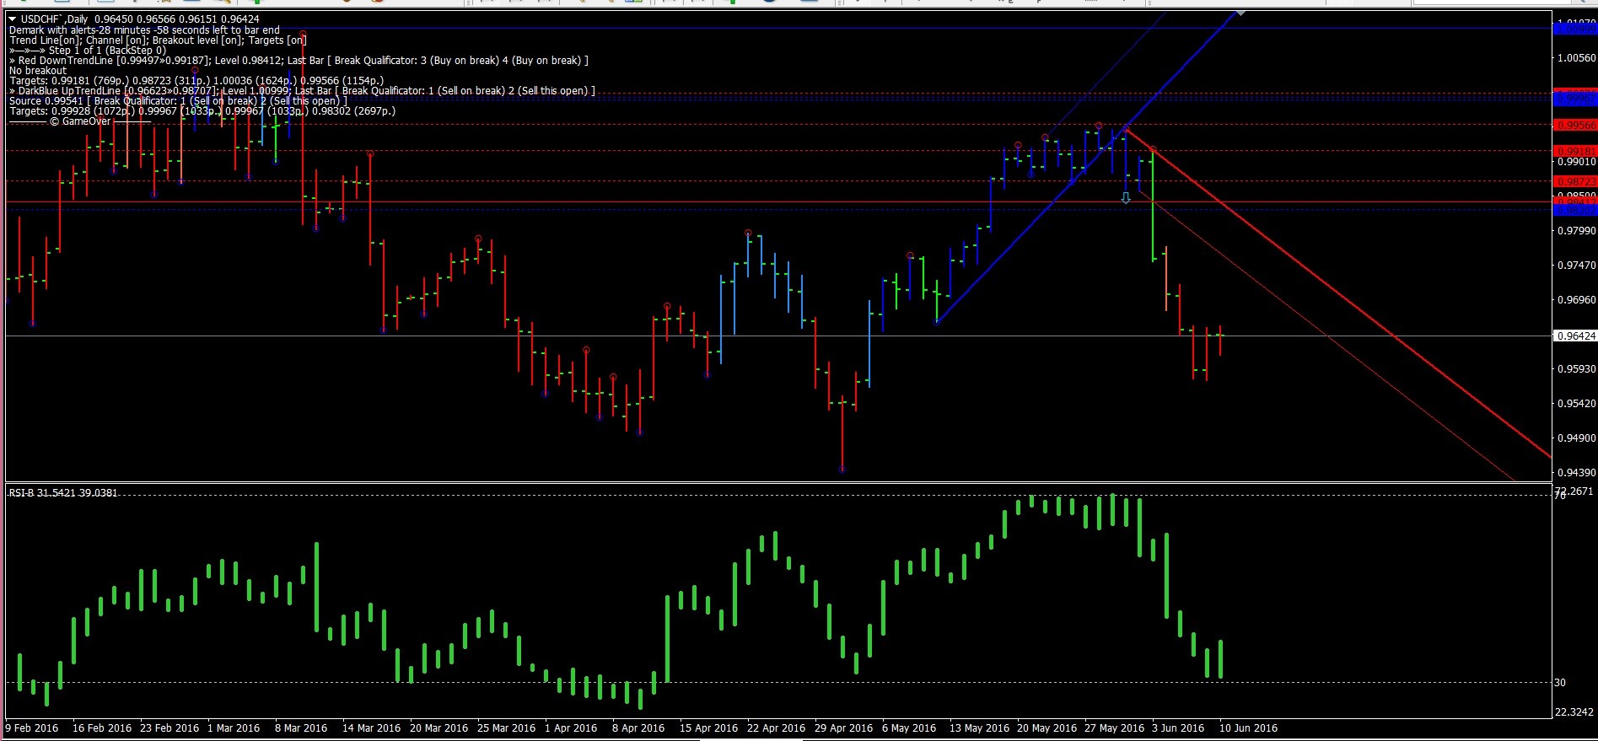This screenshot has height=741, width=1598.
Task: Click the 0.94390 price scale value
Action: 1576,472
